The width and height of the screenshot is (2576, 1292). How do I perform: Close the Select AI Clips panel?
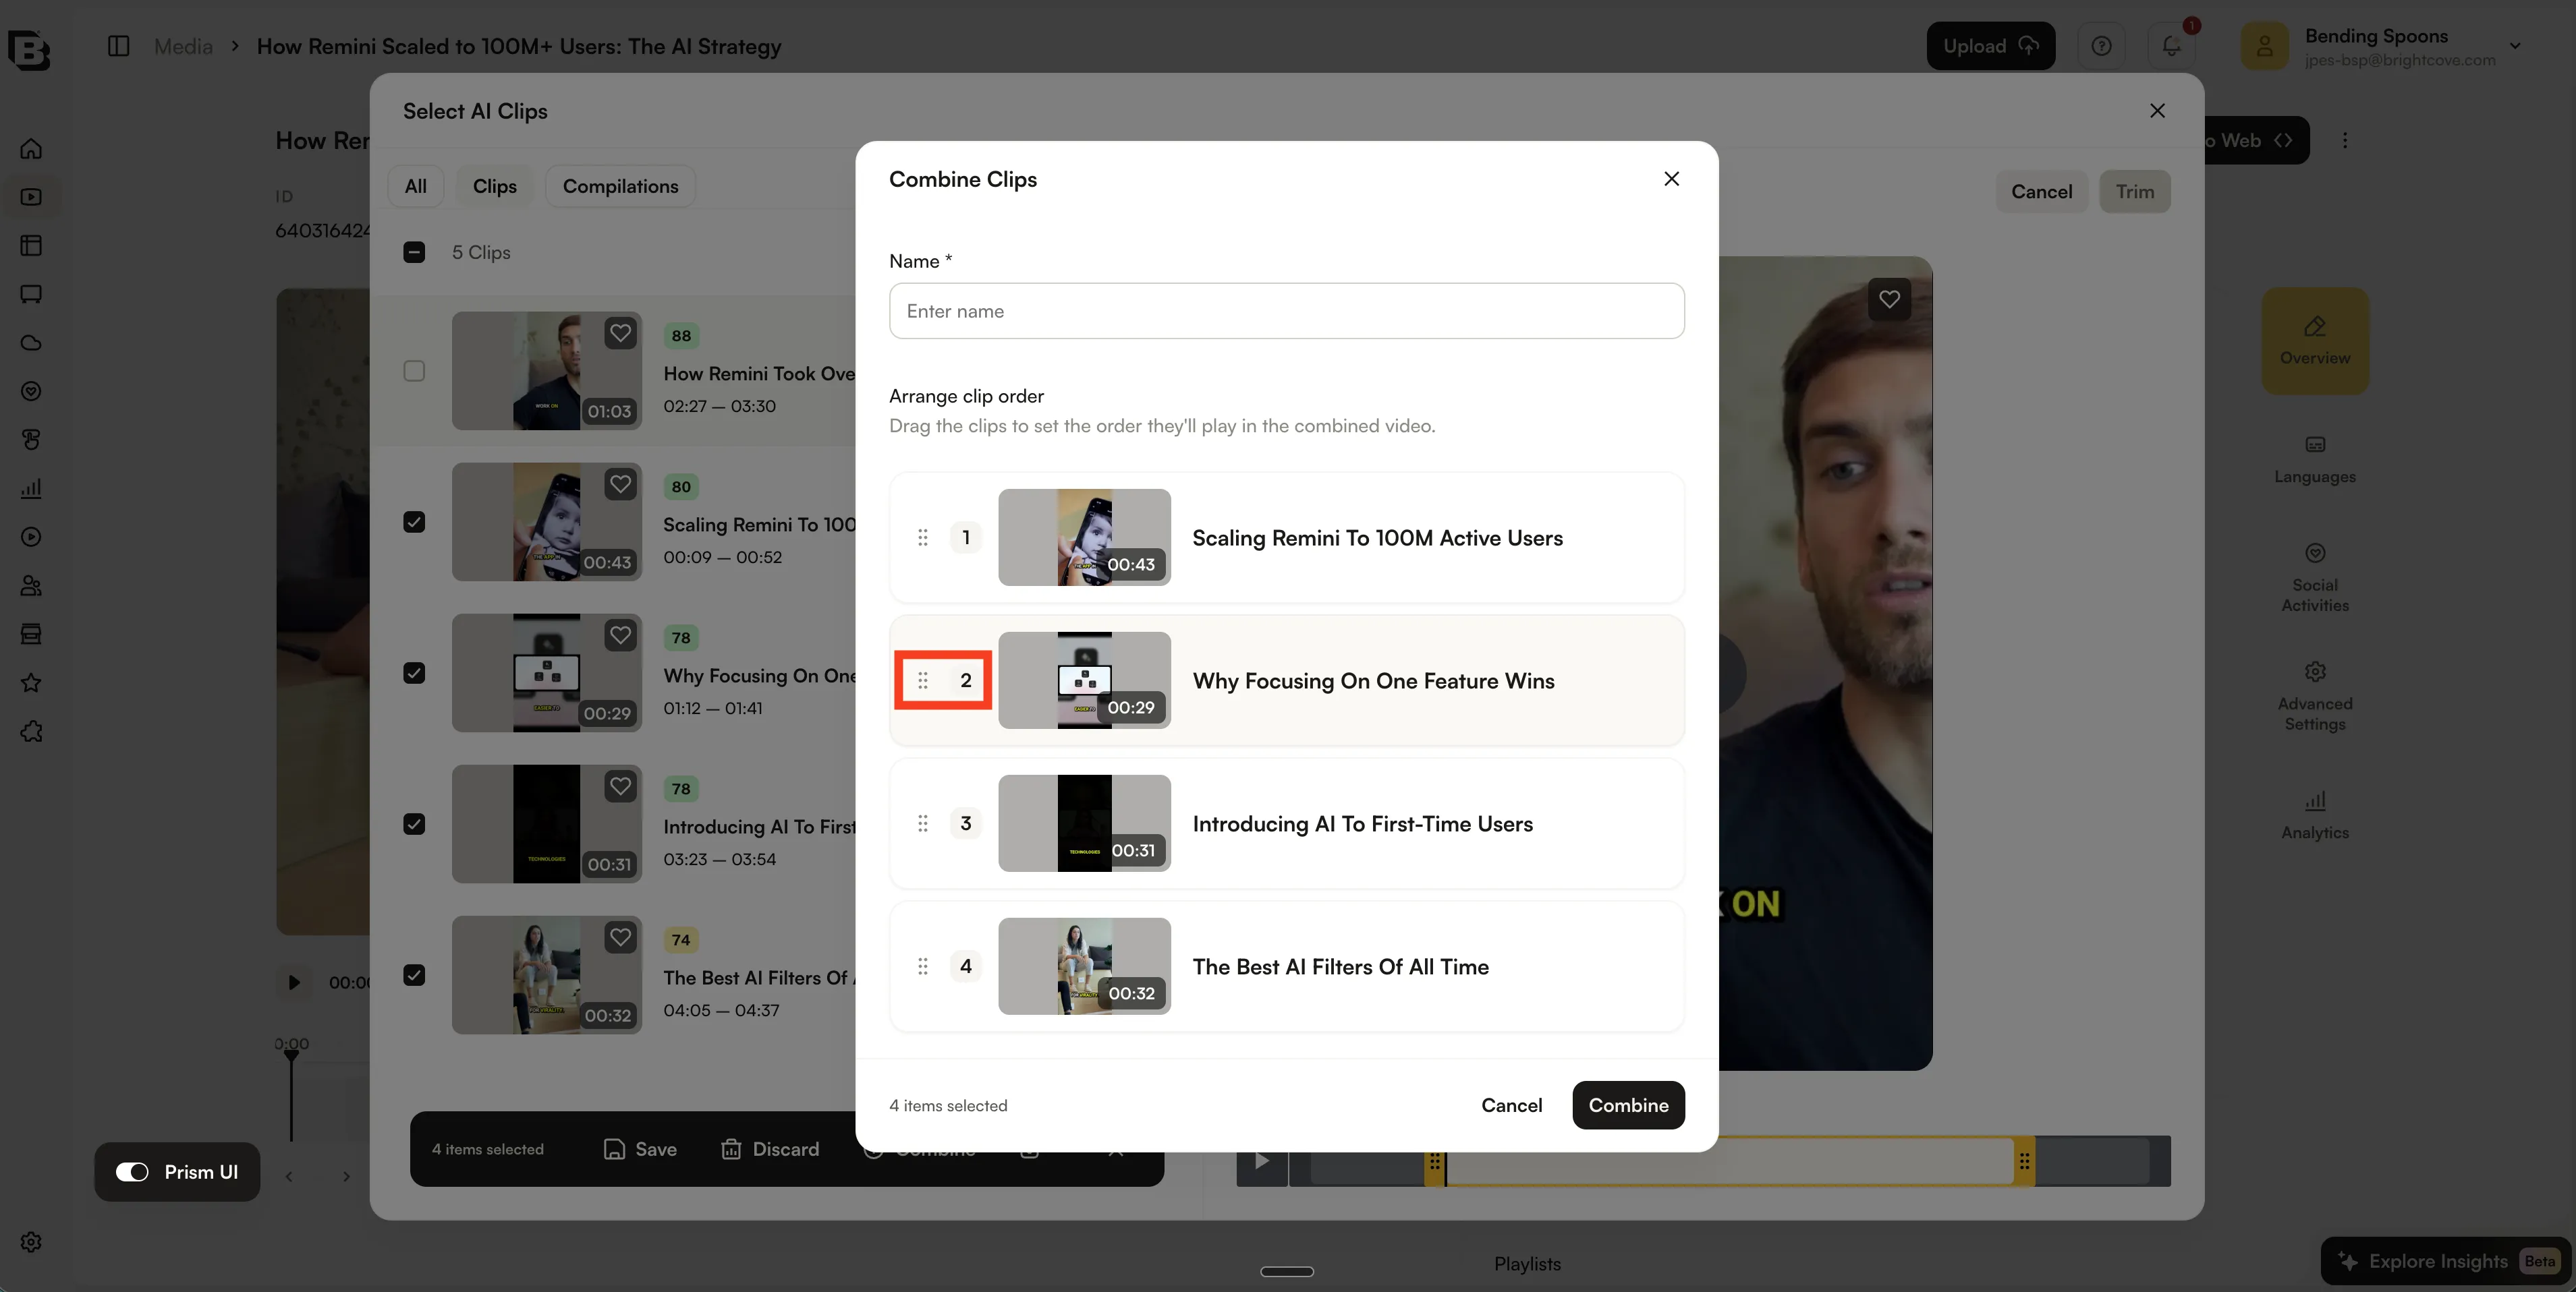pyautogui.click(x=2157, y=111)
